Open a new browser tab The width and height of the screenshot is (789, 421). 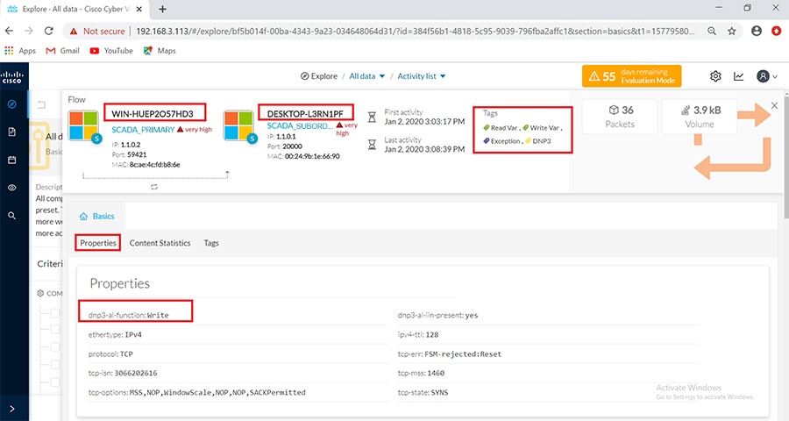point(162,9)
